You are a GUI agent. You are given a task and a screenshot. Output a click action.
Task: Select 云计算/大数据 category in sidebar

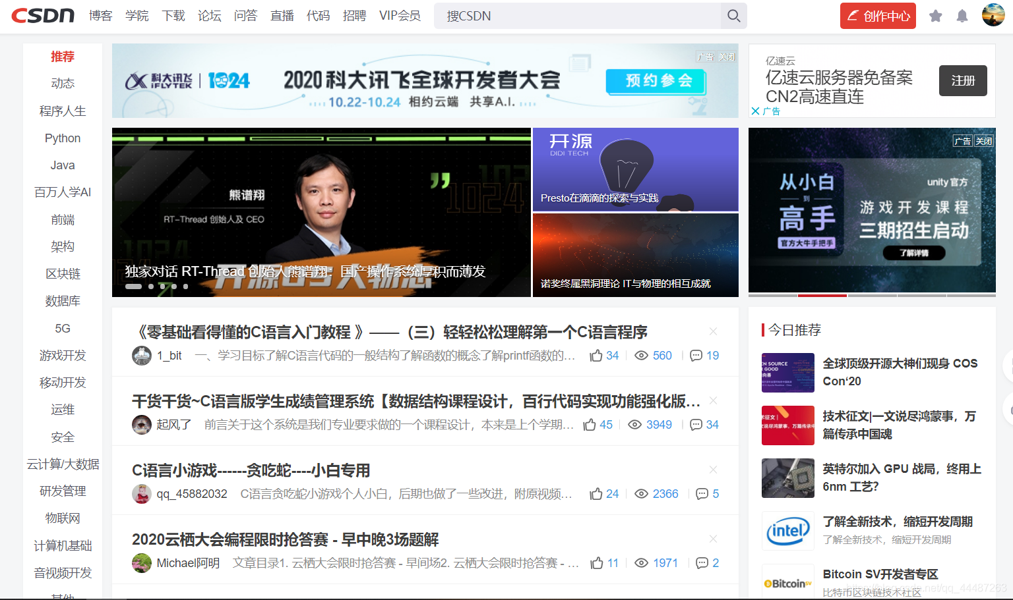pyautogui.click(x=63, y=464)
